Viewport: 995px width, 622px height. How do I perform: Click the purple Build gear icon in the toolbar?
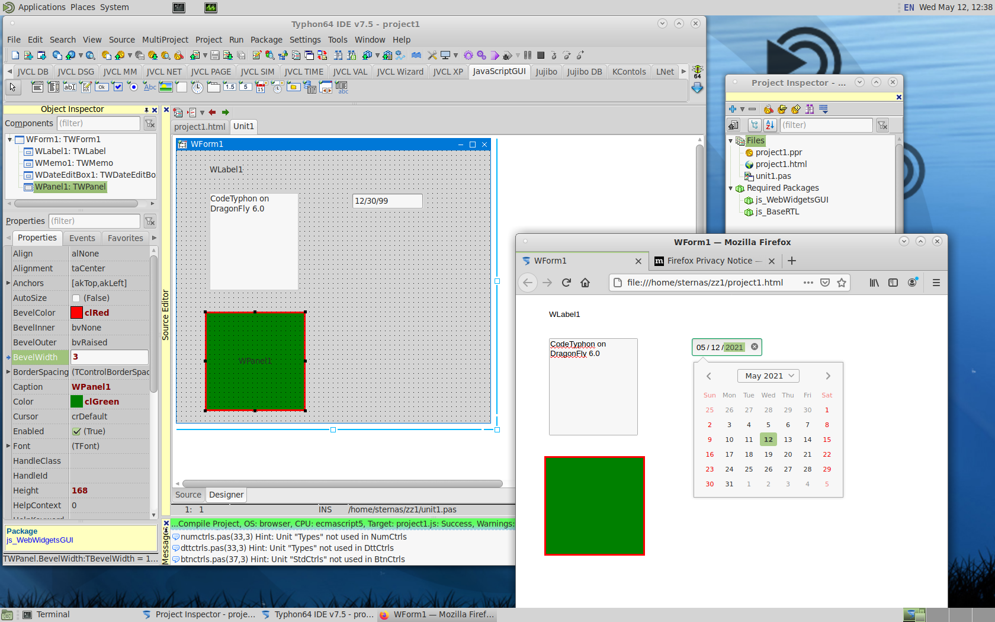[468, 55]
